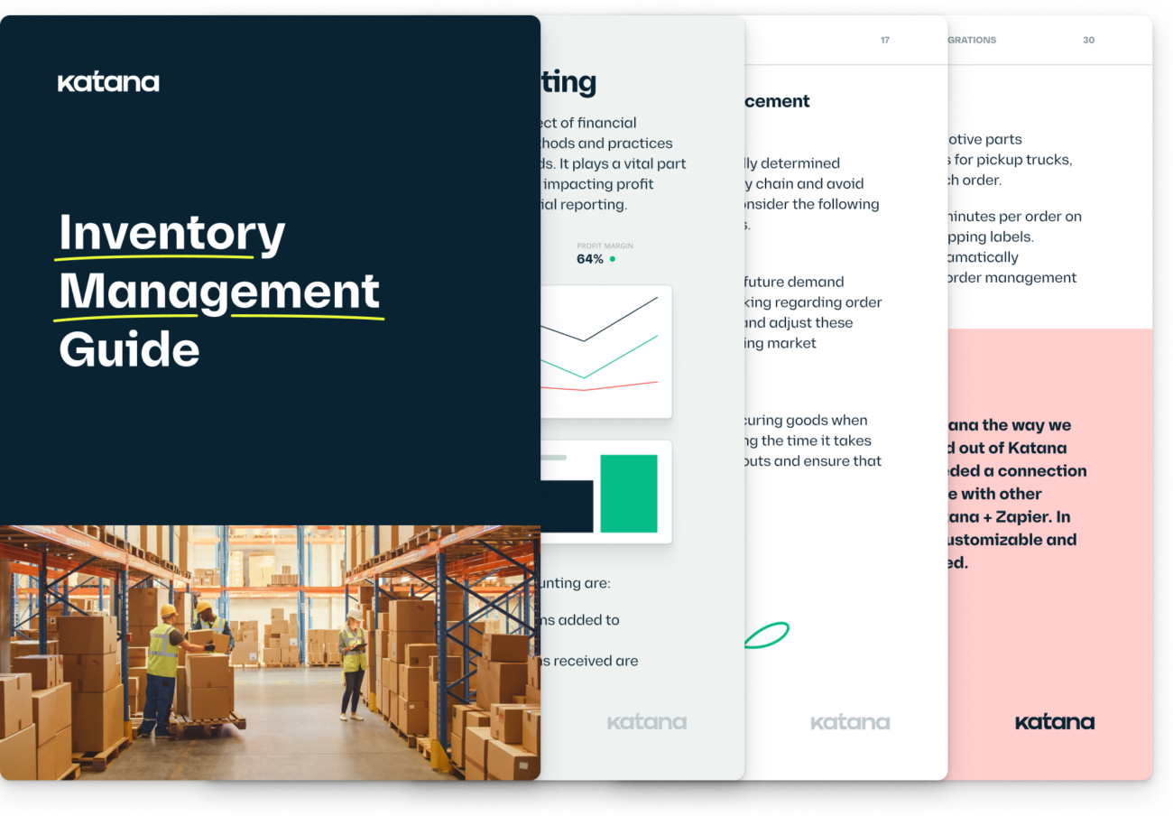
Task: Select the Katana watermark on the accounting page
Action: 646,721
